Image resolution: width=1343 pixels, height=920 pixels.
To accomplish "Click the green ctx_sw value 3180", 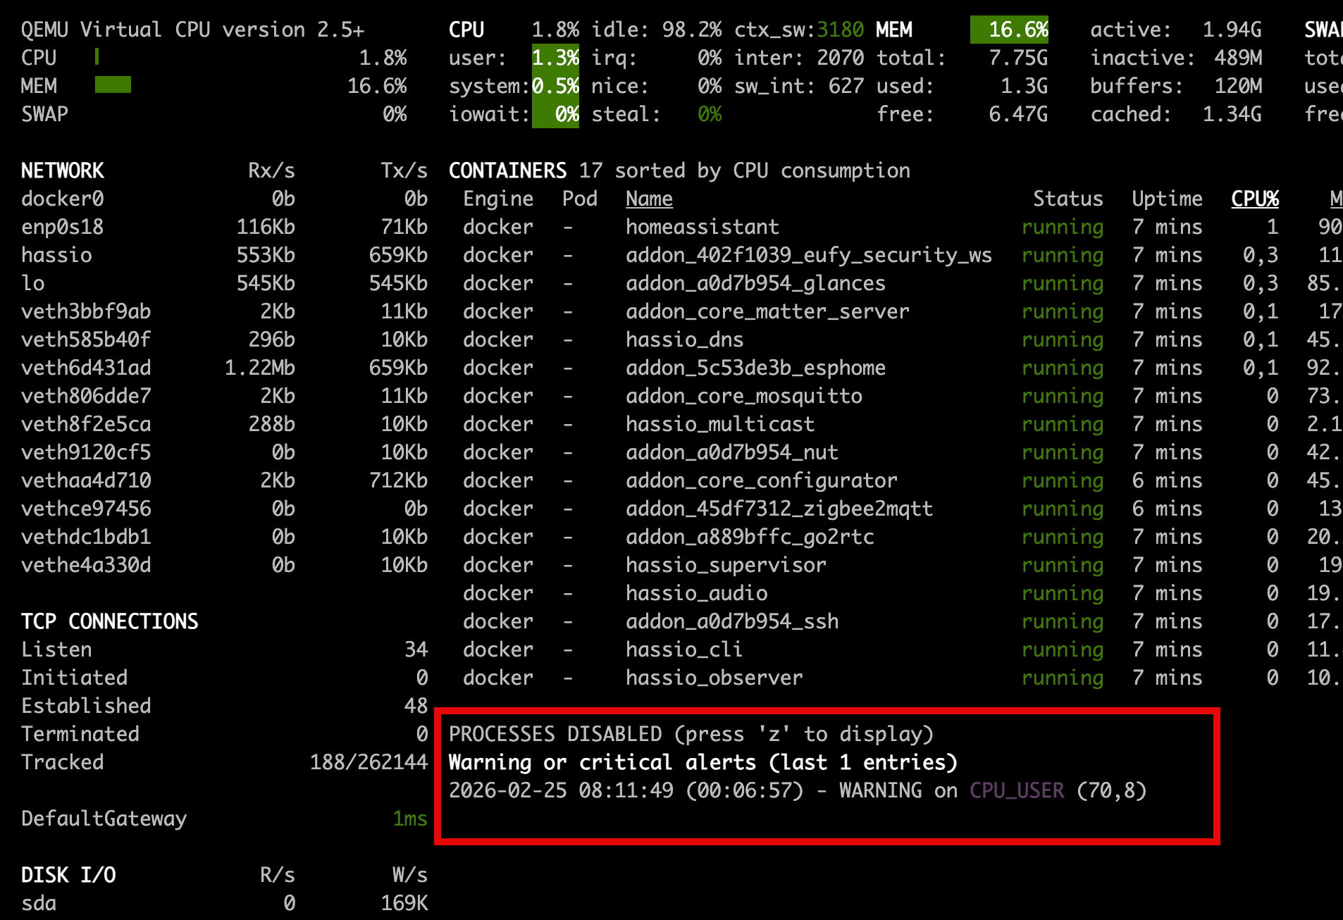I will click(840, 30).
